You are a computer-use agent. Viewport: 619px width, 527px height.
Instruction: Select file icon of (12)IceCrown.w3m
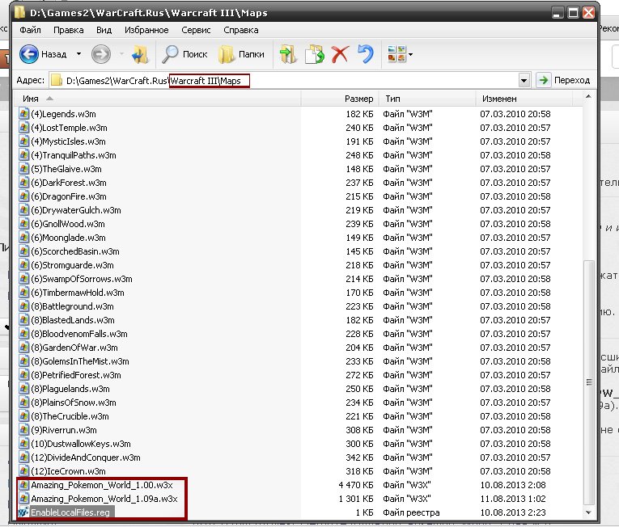pyautogui.click(x=23, y=471)
